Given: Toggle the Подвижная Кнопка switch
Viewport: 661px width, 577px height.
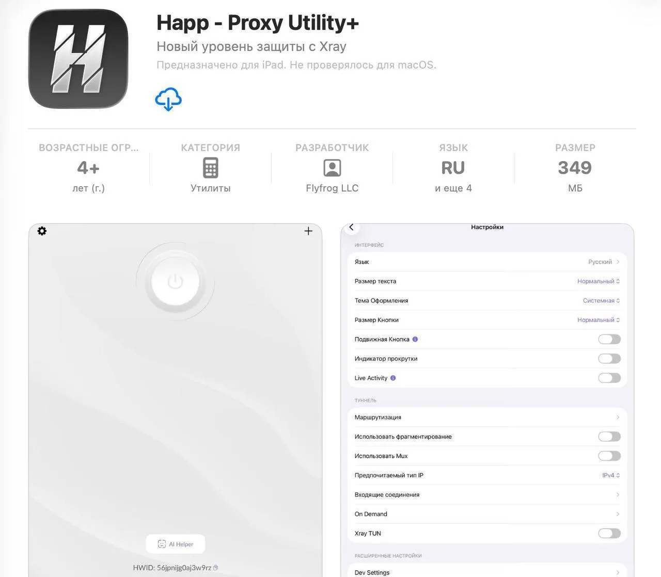Looking at the screenshot, I should click(x=609, y=339).
